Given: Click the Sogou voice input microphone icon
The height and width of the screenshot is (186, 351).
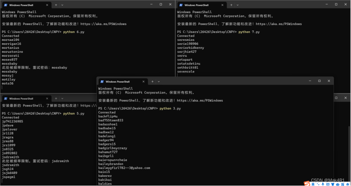Looking at the screenshot, I should [322, 184].
